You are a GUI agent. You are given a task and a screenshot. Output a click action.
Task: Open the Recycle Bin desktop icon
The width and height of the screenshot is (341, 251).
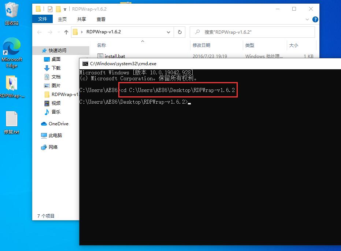pos(11,14)
